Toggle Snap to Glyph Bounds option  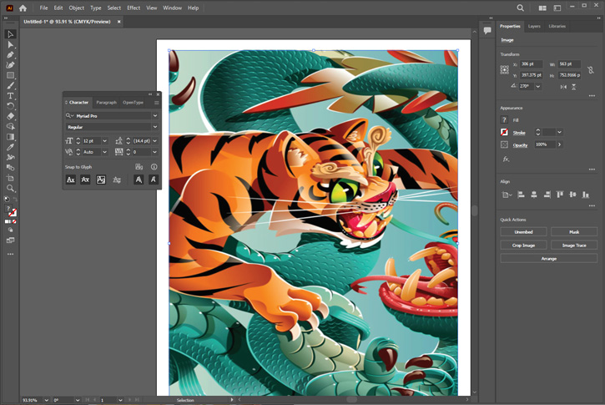(101, 180)
